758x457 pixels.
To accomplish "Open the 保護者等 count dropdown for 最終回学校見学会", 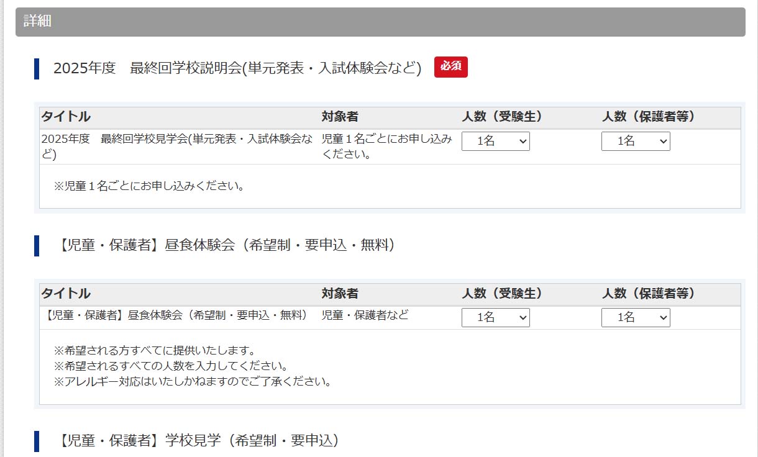I will point(635,142).
